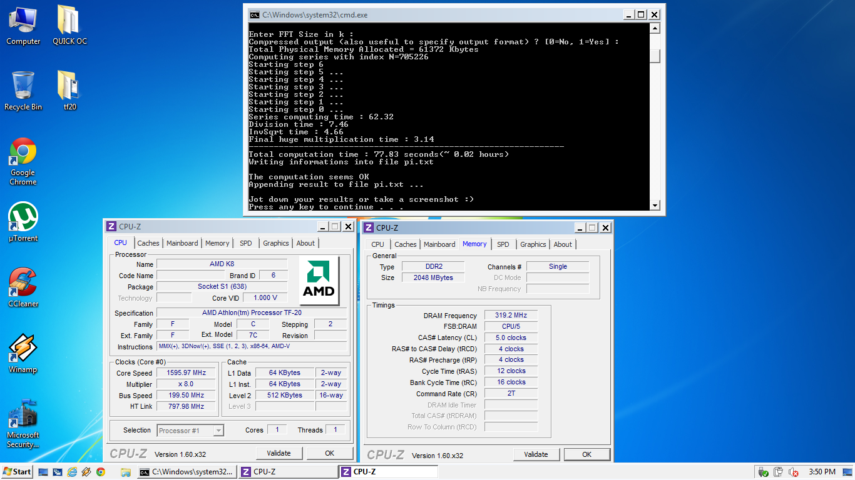
Task: Click OK in right CPU-Z Memory window
Action: point(587,454)
